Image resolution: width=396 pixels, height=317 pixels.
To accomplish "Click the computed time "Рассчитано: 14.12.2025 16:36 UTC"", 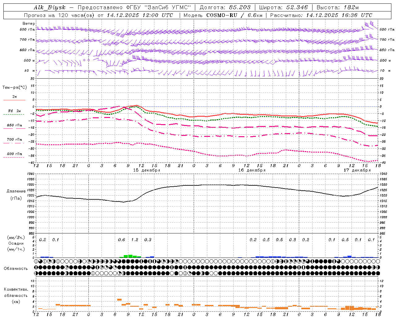I will click(x=321, y=15).
